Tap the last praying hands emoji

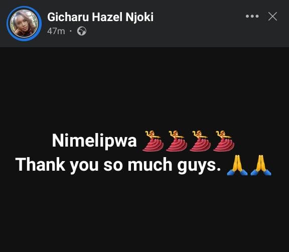(x=261, y=165)
